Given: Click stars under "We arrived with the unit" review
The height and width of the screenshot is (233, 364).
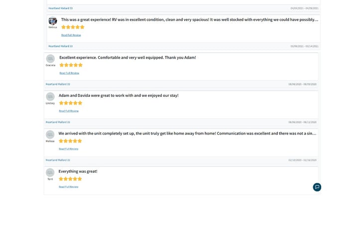Looking at the screenshot, I should tap(70, 141).
